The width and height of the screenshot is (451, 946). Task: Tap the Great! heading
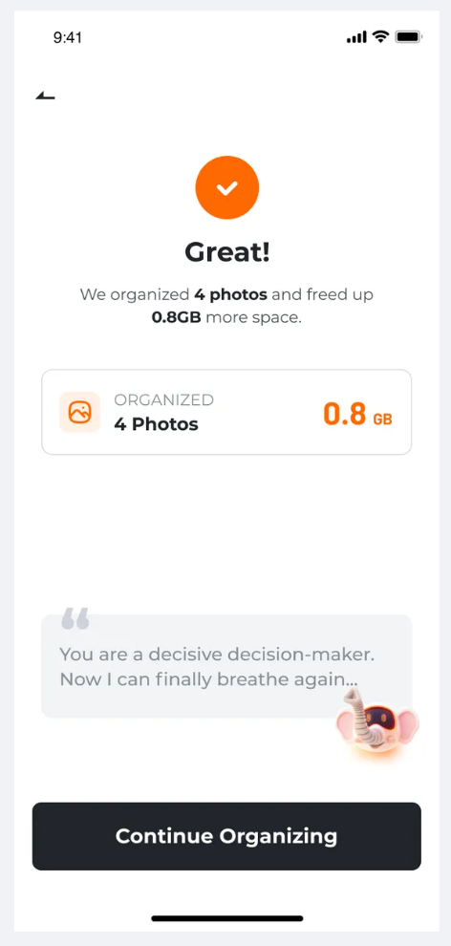(x=226, y=252)
